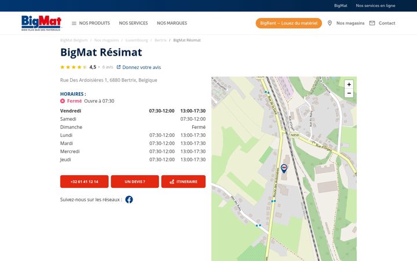Image resolution: width=417 pixels, height=261 pixels.
Task: Call +32 61 41 12 14 button
Action: pos(85,182)
